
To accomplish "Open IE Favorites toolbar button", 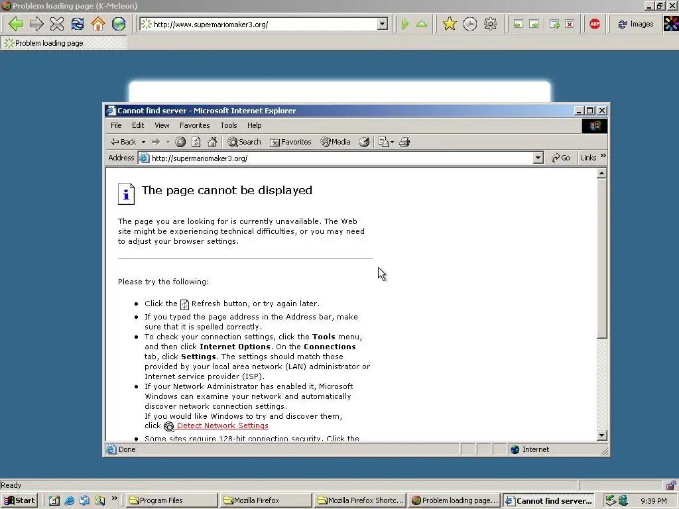I will (x=290, y=142).
